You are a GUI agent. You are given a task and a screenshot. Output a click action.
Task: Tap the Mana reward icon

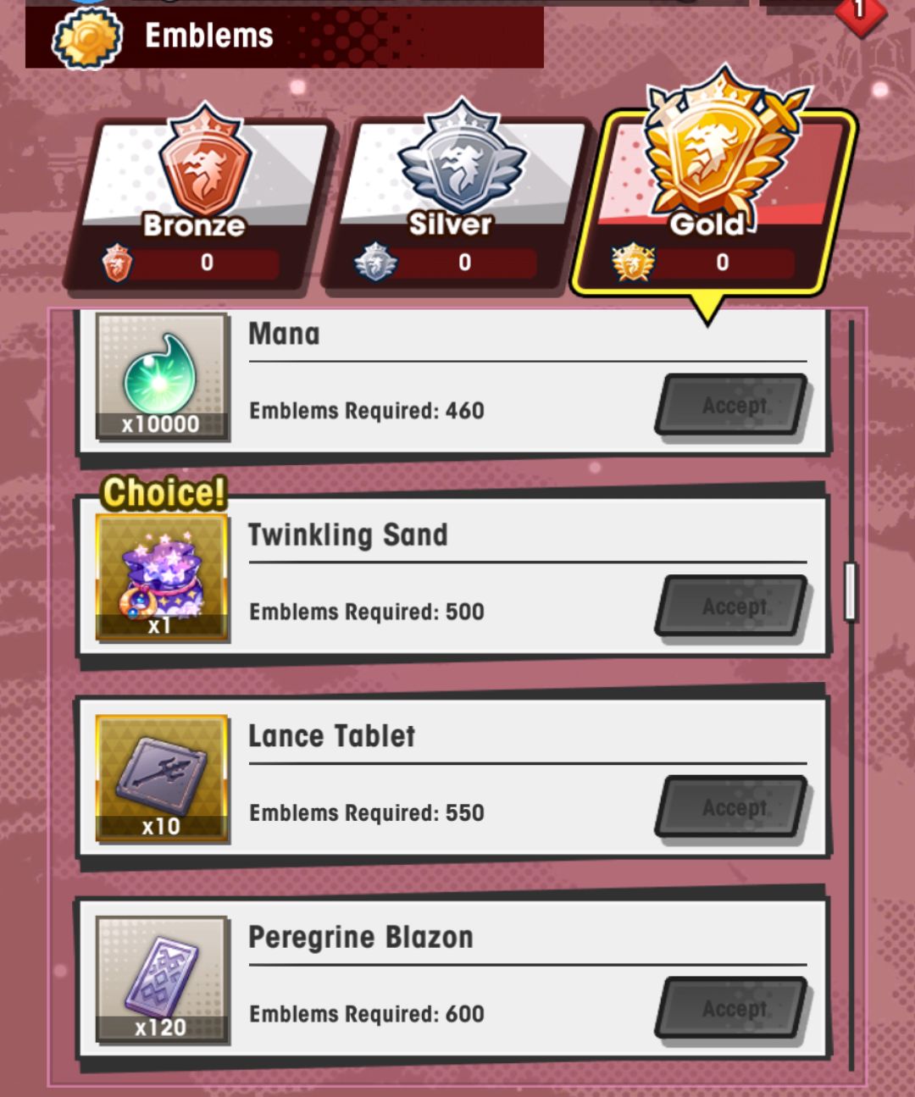pyautogui.click(x=161, y=376)
